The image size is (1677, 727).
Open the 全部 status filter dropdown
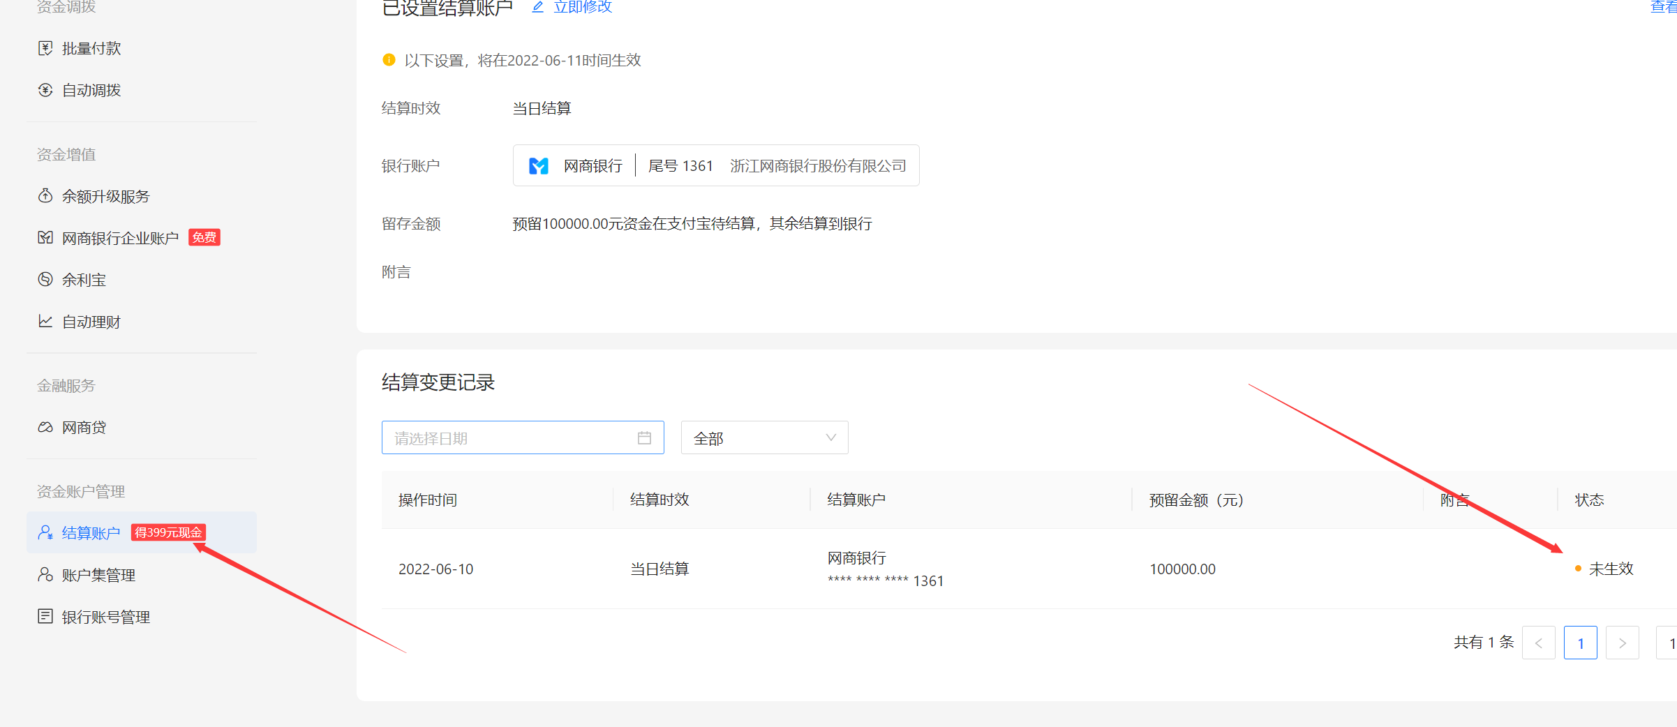pos(763,438)
